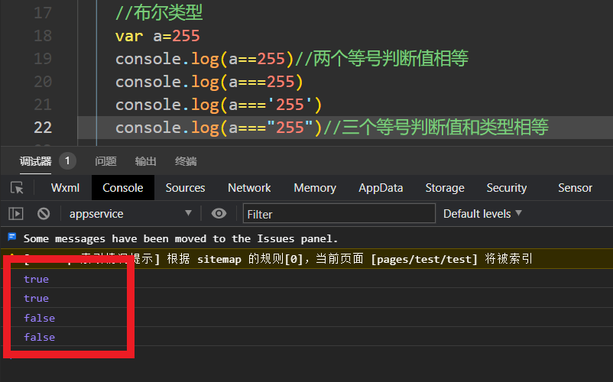Switch to the Memory tab
Viewport: 613px width, 382px height.
pyautogui.click(x=315, y=188)
